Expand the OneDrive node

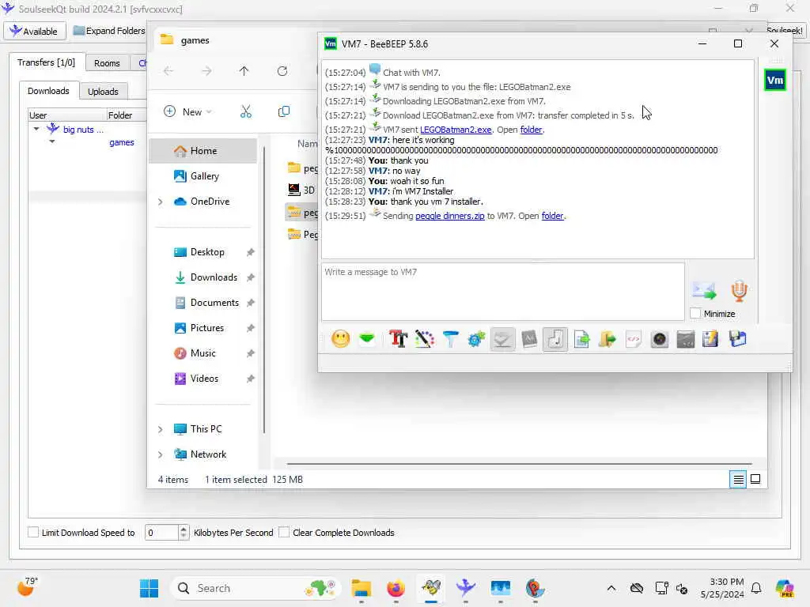[160, 202]
